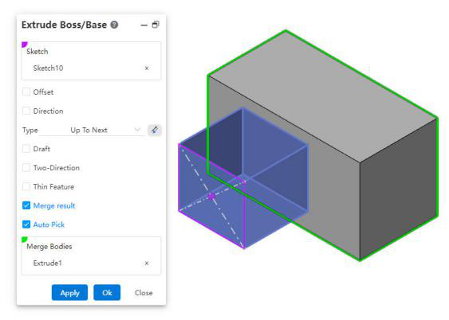Remove Sketch10 with its x icon
The width and height of the screenshot is (449, 320).
tap(147, 68)
